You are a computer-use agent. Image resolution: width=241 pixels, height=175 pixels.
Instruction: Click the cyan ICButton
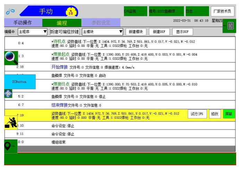tap(20, 82)
